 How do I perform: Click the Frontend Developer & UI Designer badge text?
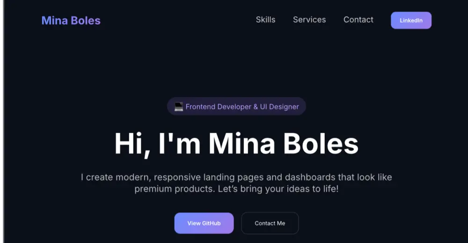point(242,107)
